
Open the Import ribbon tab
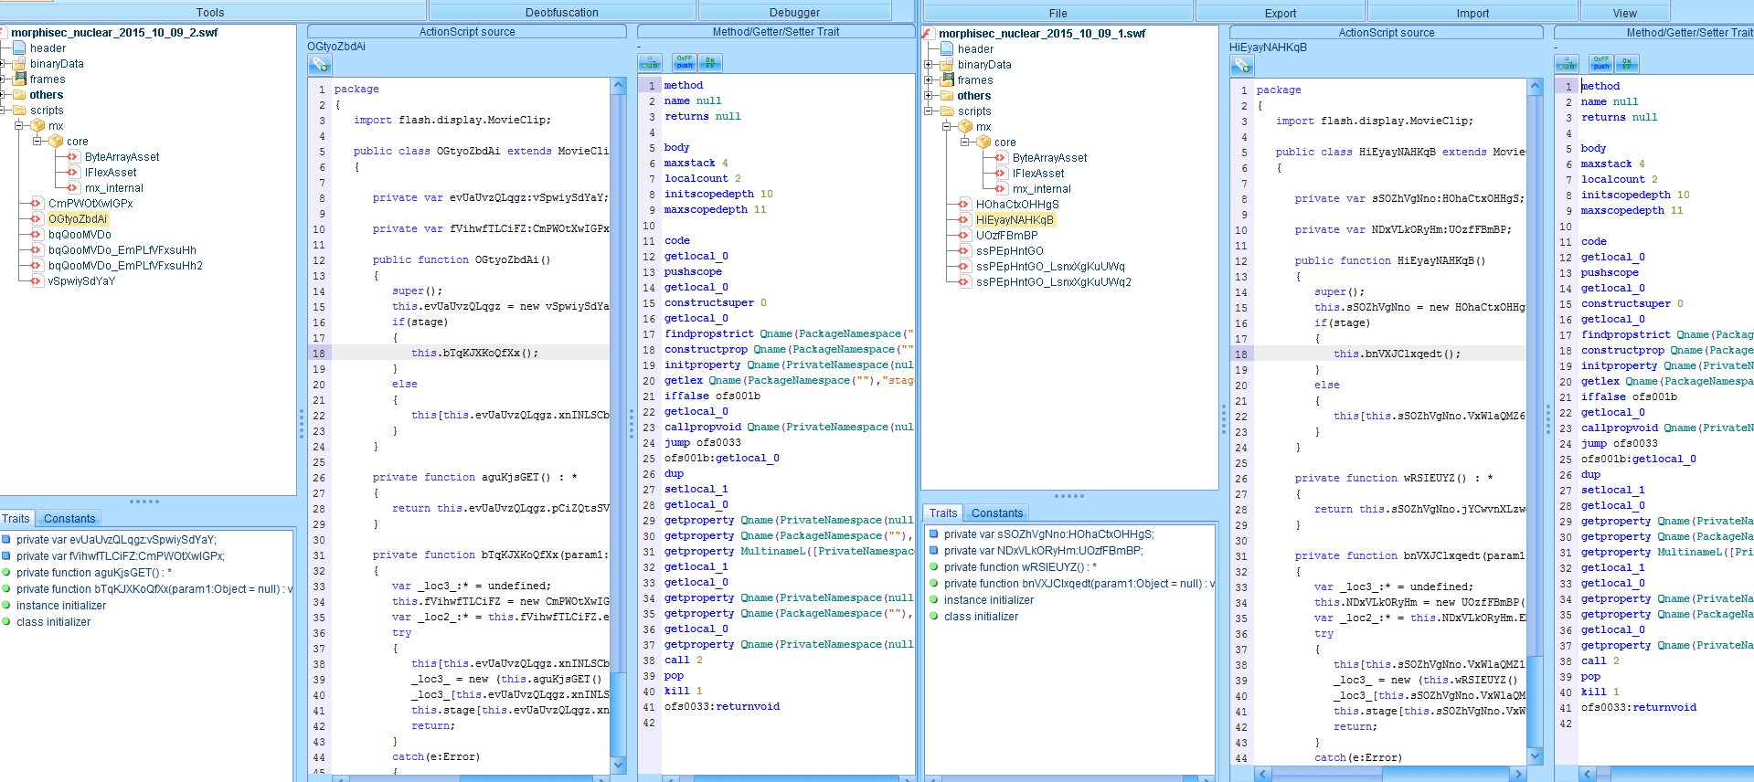(1472, 13)
